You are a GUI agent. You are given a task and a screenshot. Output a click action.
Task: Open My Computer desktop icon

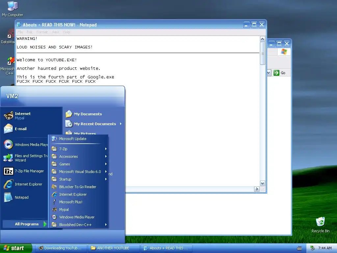tap(13, 9)
